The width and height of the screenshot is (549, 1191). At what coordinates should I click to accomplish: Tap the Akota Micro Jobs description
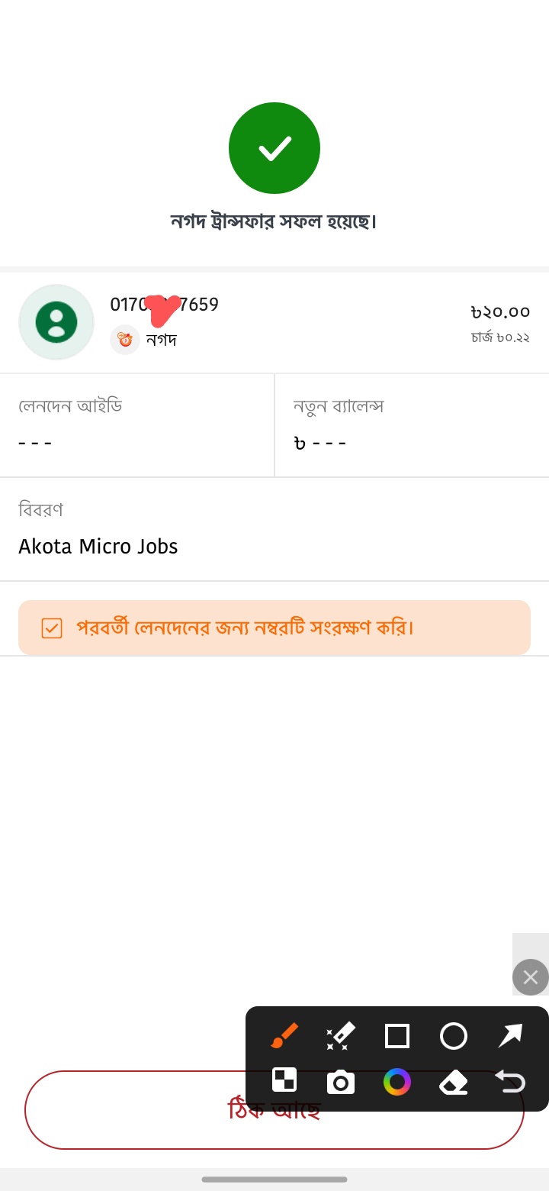coord(98,547)
